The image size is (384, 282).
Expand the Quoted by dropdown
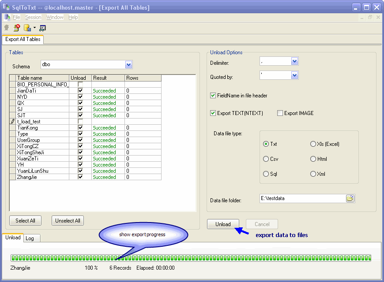[294, 75]
